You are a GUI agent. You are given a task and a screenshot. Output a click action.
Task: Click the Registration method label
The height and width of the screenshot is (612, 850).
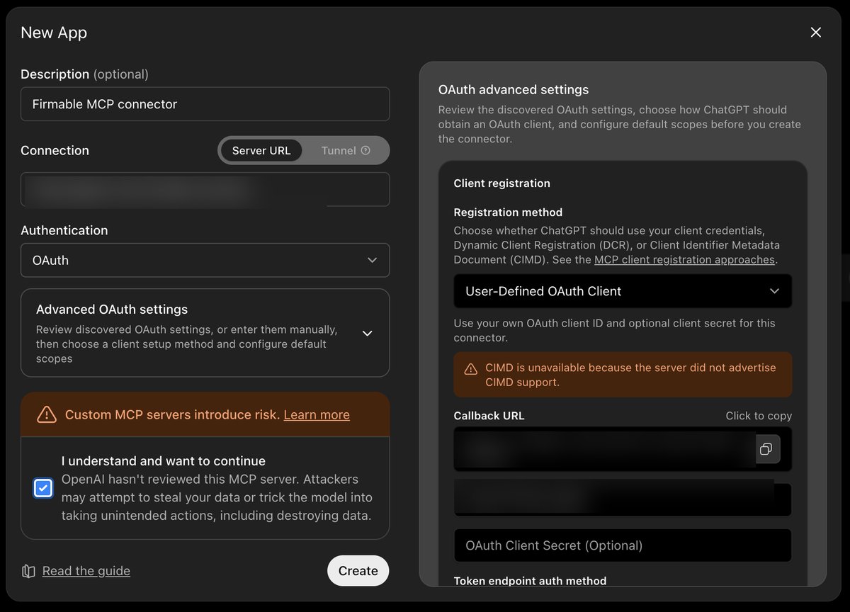508,212
